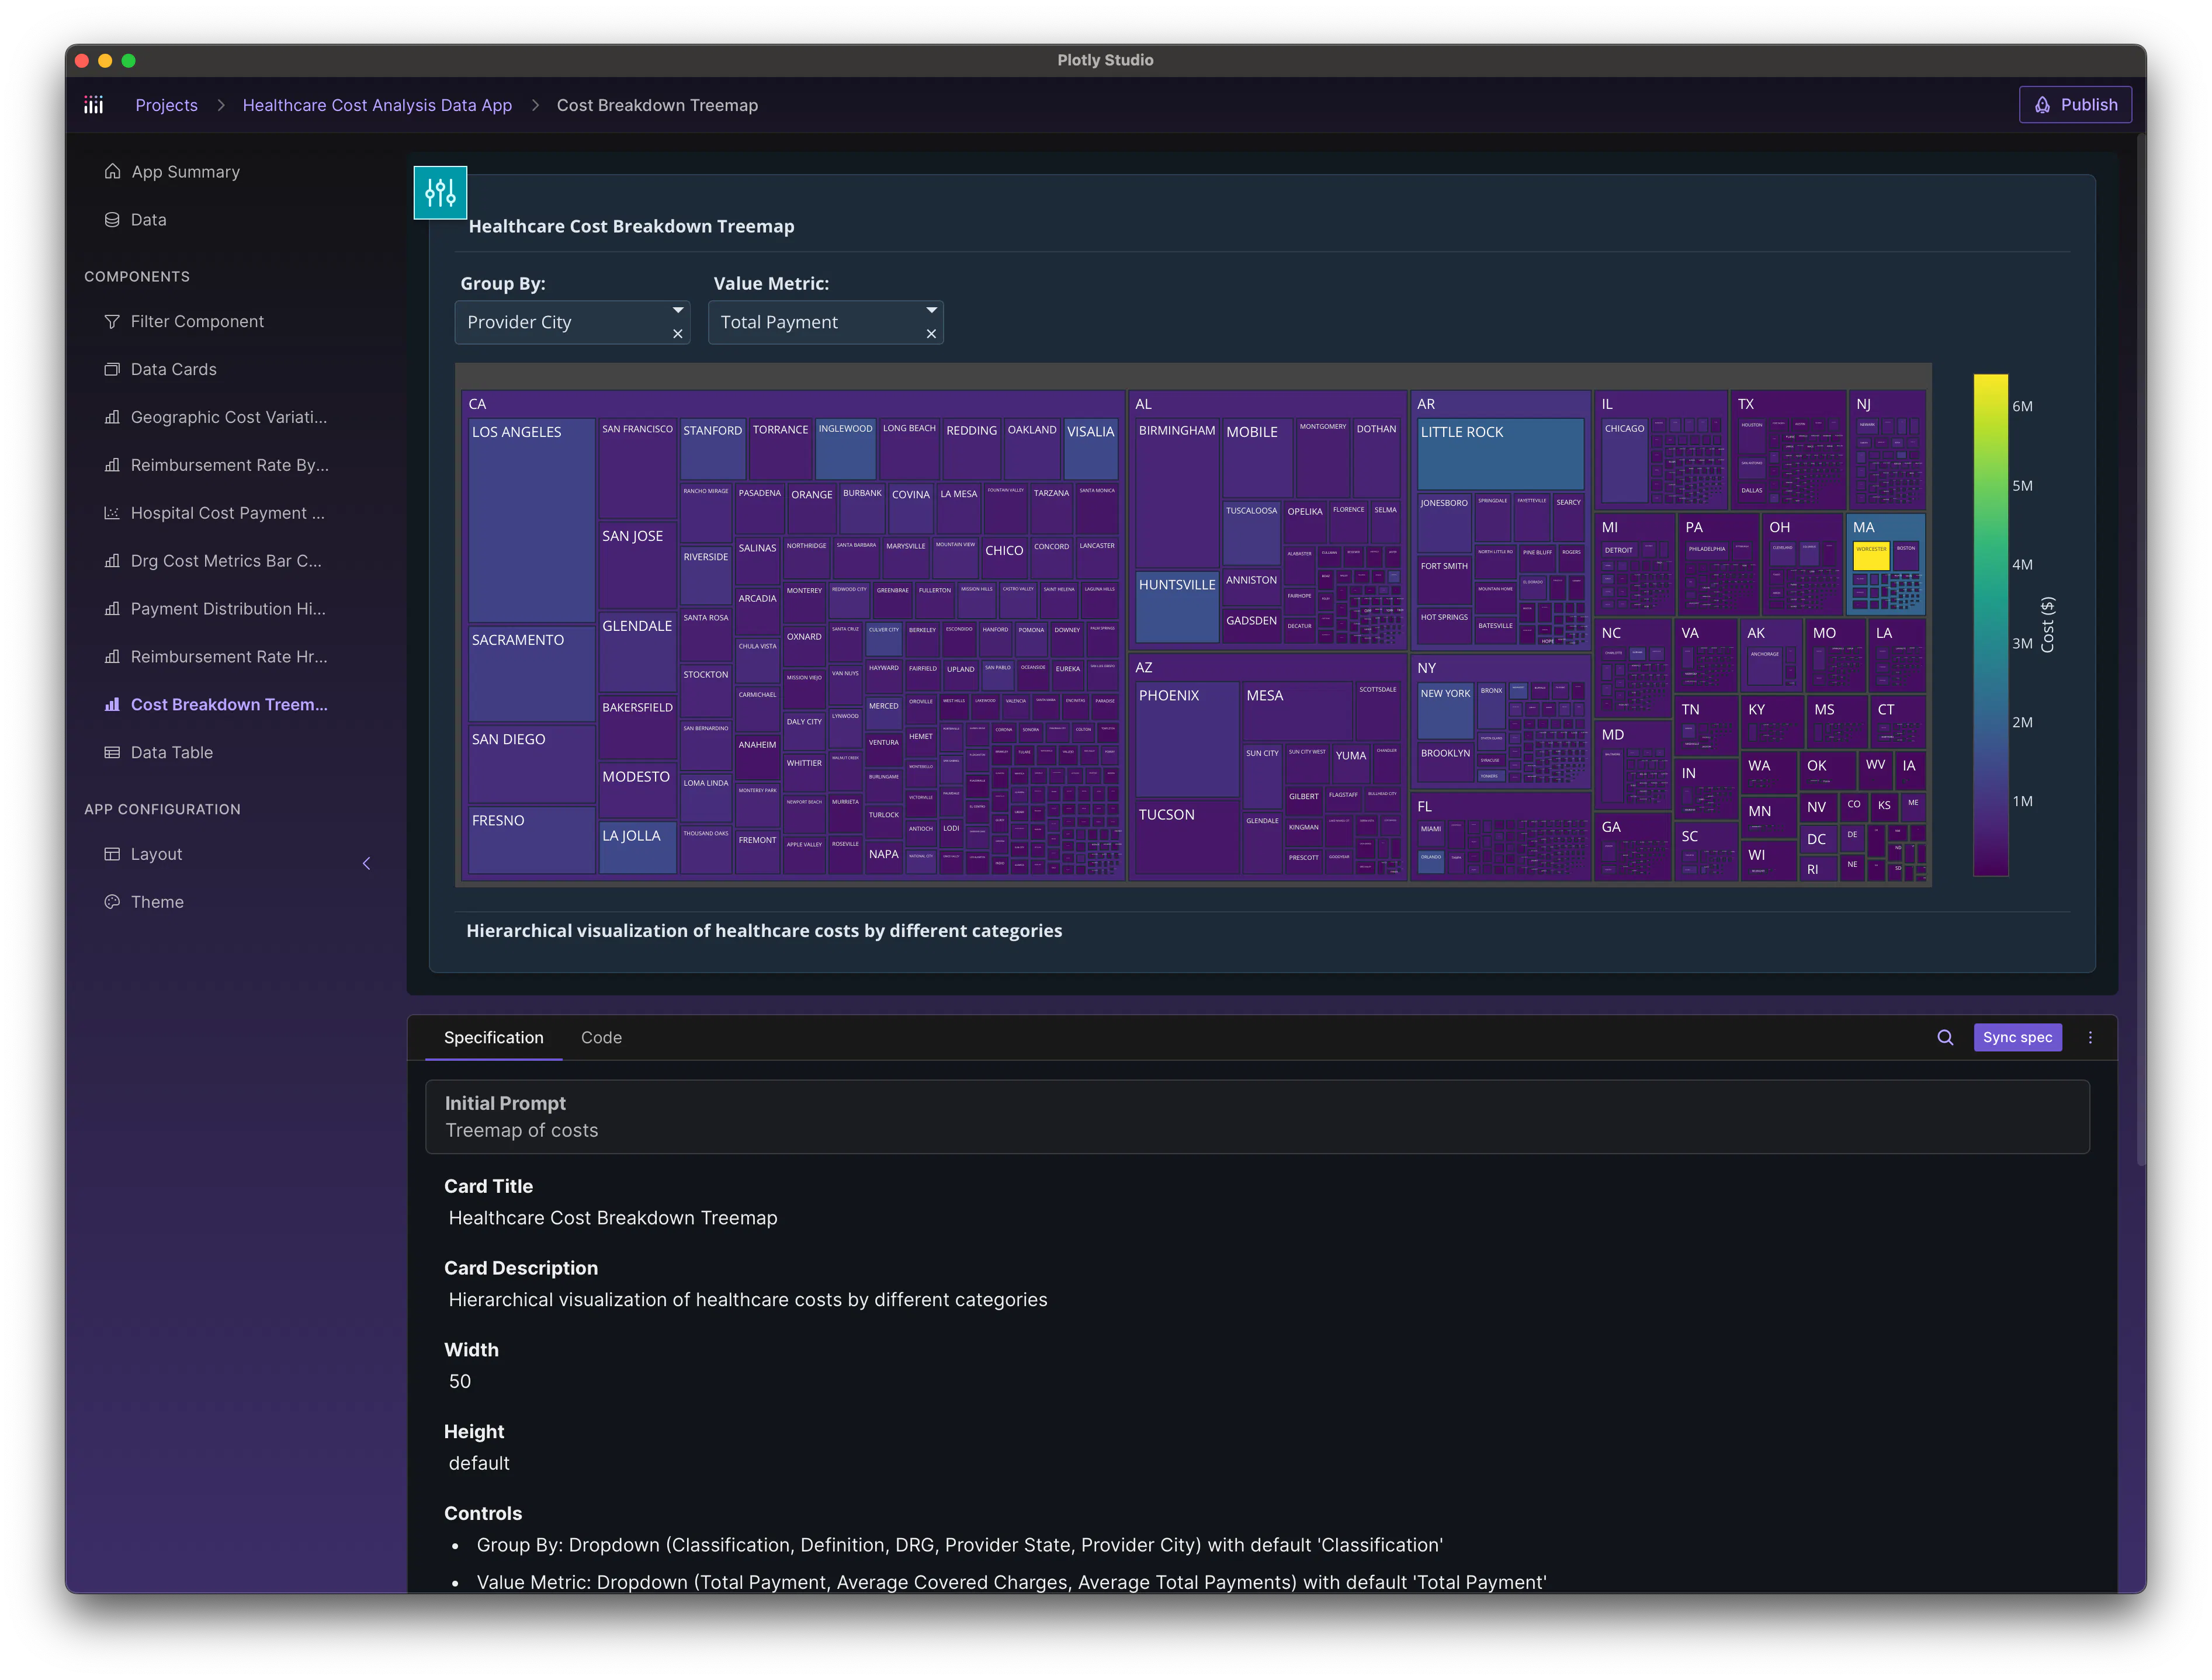The width and height of the screenshot is (2212, 1680).
Task: Open the three-dot more options menu
Action: (x=2090, y=1038)
